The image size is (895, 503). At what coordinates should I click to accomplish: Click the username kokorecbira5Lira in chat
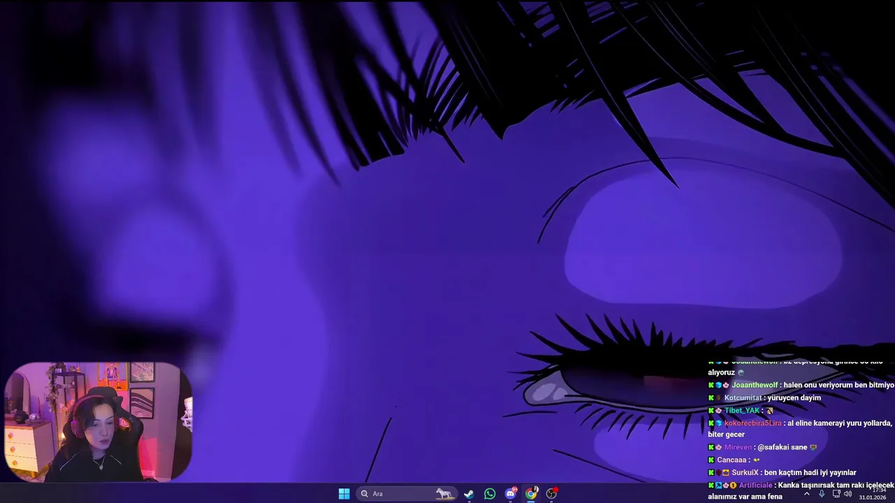click(x=753, y=423)
